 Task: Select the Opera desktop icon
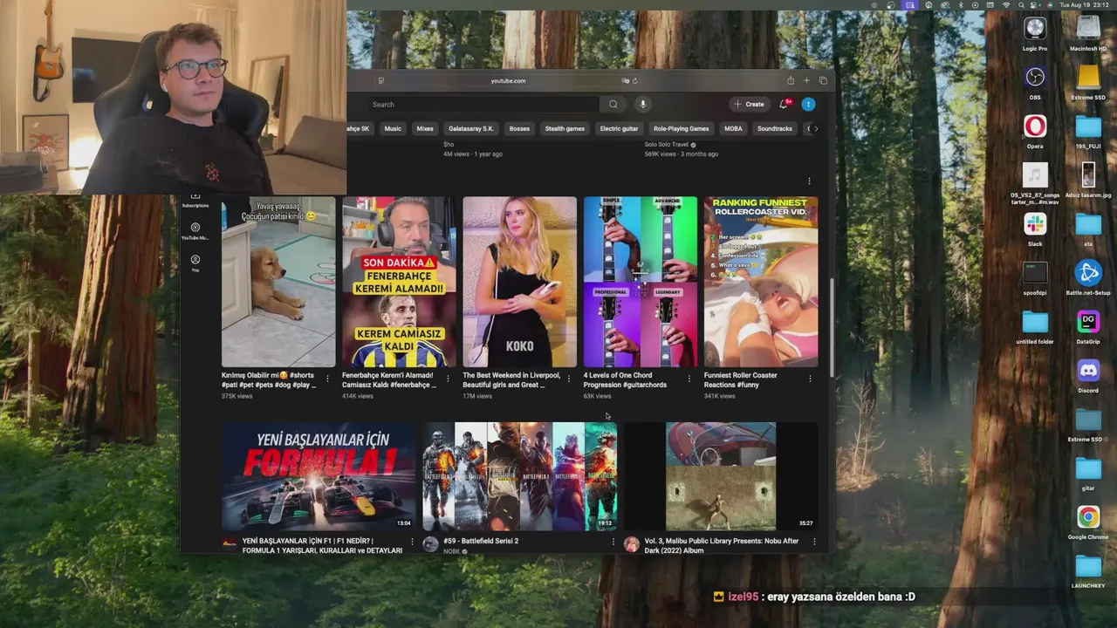click(1035, 132)
